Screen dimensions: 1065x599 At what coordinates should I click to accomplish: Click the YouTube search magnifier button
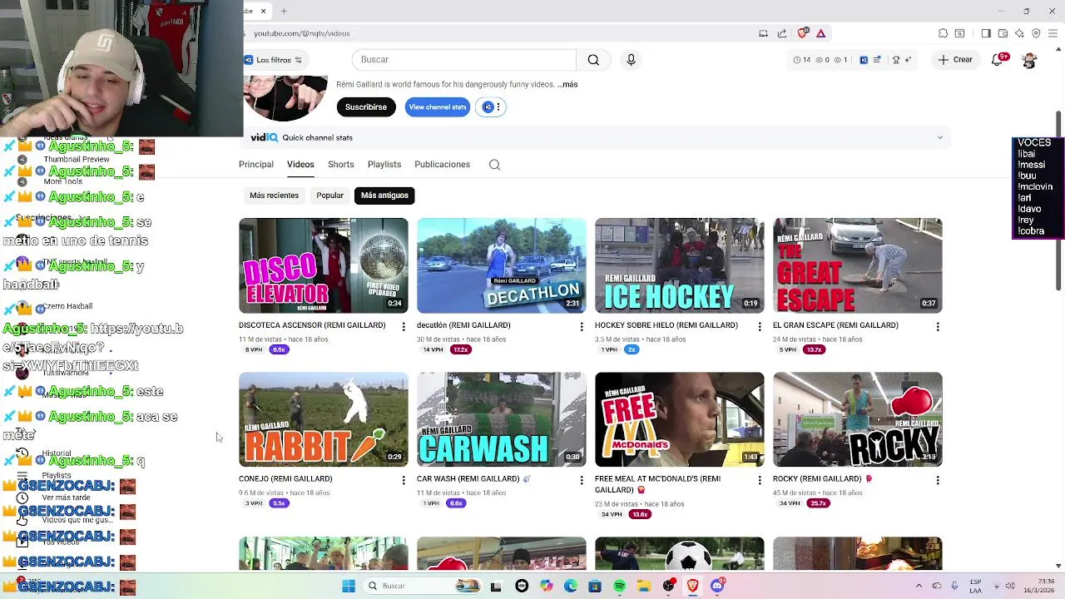593,60
